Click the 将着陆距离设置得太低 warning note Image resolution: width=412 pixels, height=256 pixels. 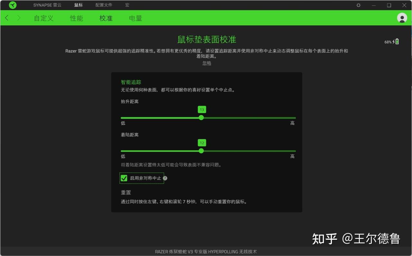[x=171, y=165]
